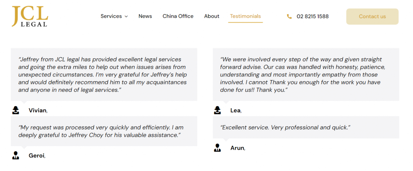413x171 pixels.
Task: Click Vivian's name under her testimonial
Action: 38,110
